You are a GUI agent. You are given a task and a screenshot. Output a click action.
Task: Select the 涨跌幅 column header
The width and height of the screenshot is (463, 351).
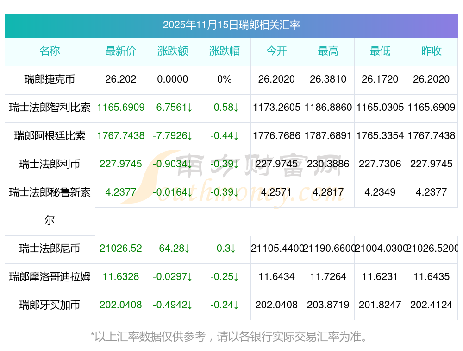225,51
